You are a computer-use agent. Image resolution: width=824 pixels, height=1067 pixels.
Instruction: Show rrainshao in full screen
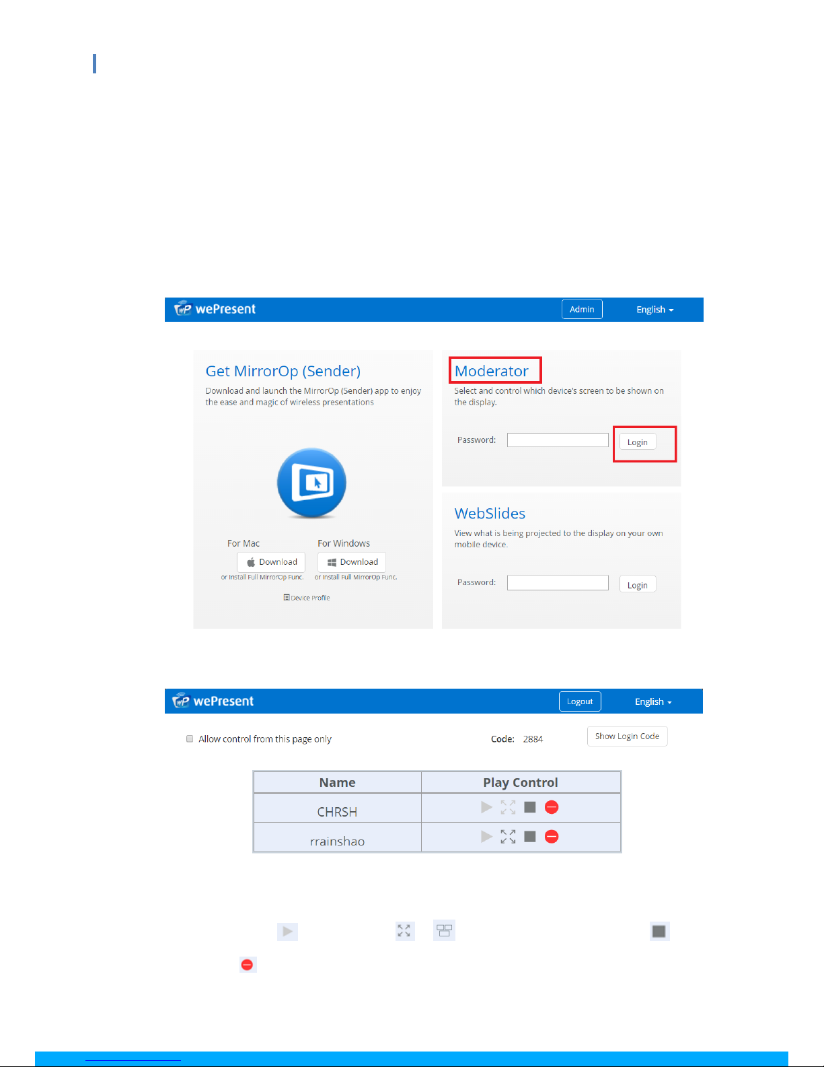pos(508,836)
